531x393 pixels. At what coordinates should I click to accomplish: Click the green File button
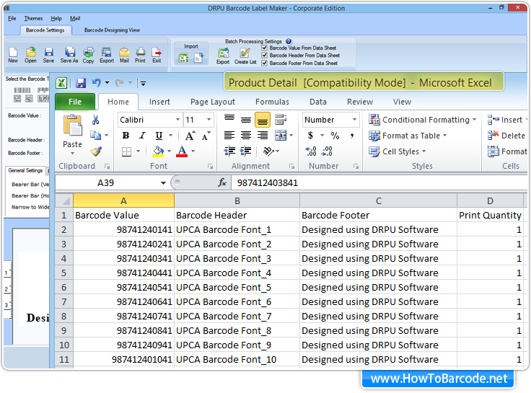pyautogui.click(x=75, y=102)
